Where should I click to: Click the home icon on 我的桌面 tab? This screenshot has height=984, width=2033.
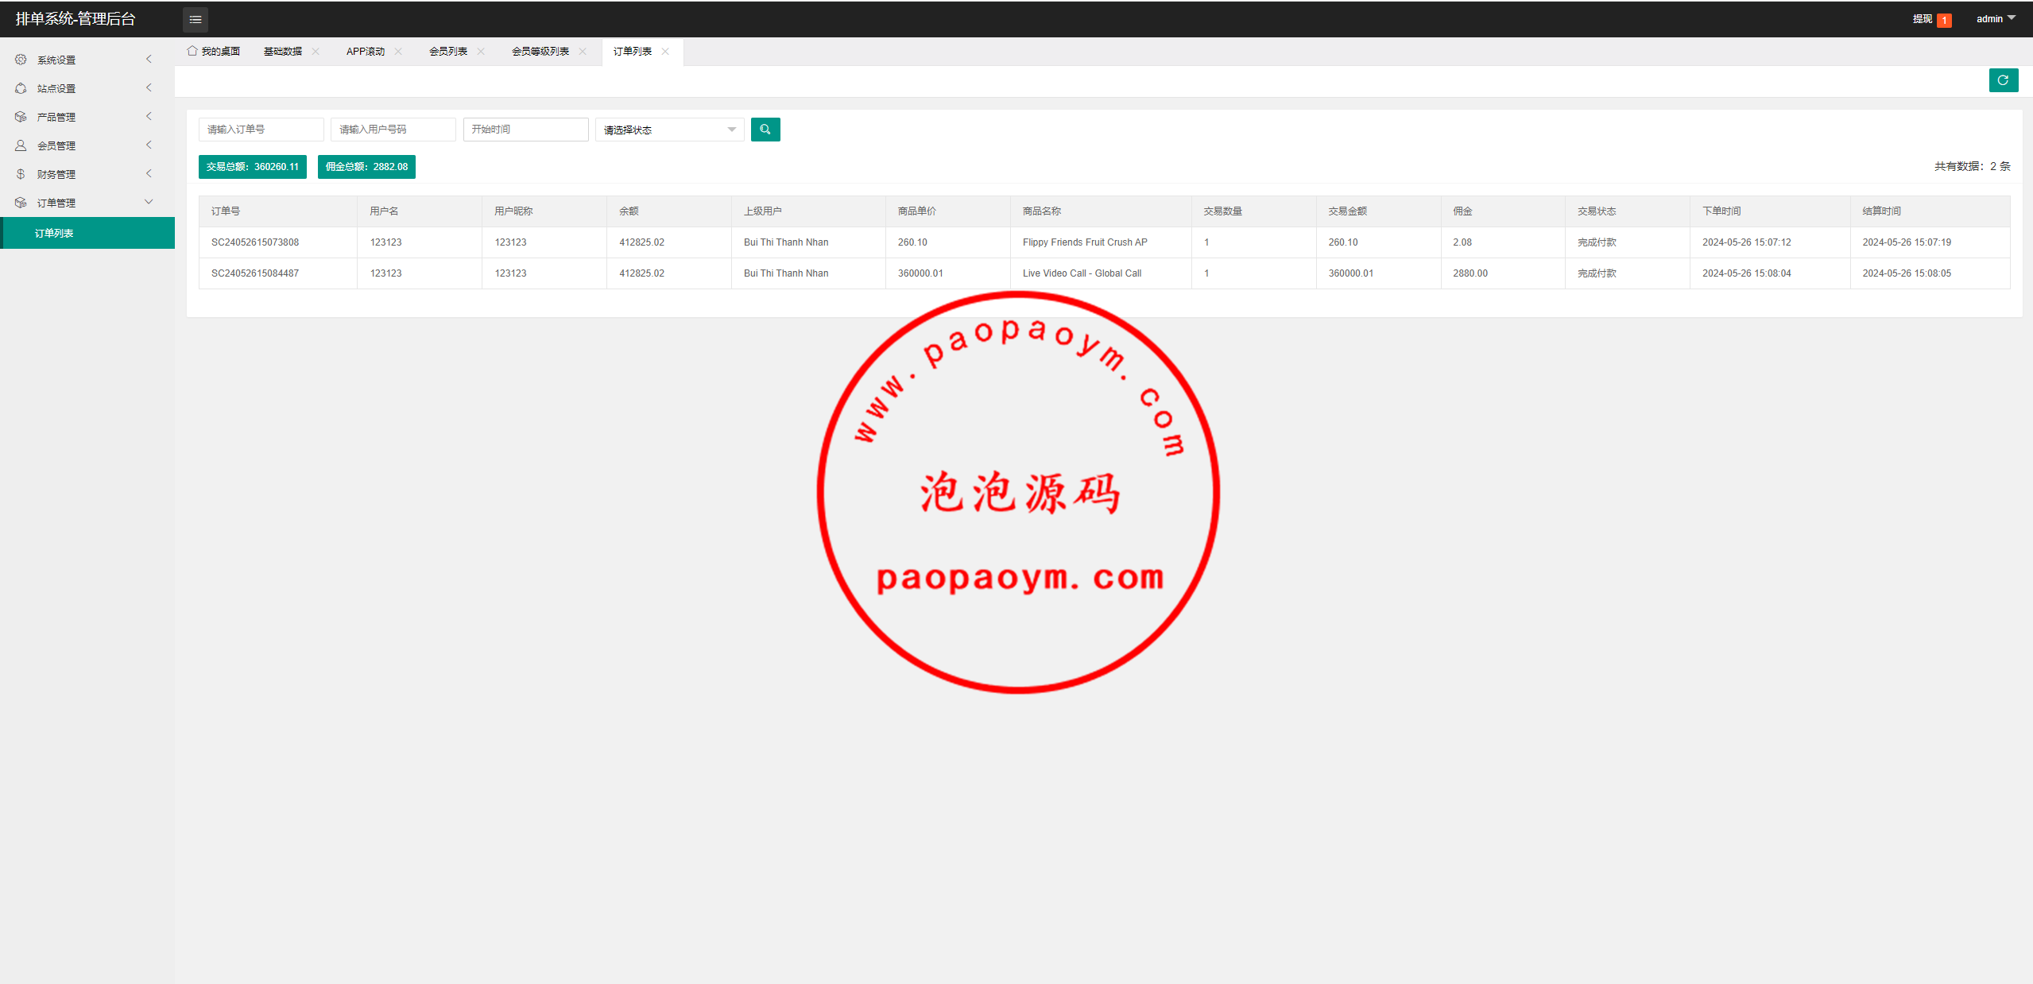[192, 51]
